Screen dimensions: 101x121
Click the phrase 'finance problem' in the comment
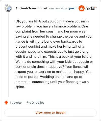[x=67, y=26]
